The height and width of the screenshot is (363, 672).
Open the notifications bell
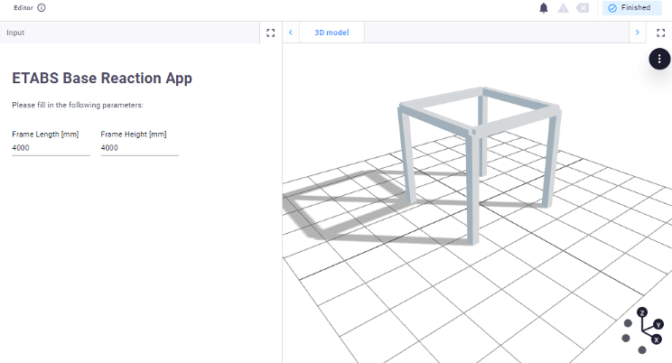pos(544,8)
